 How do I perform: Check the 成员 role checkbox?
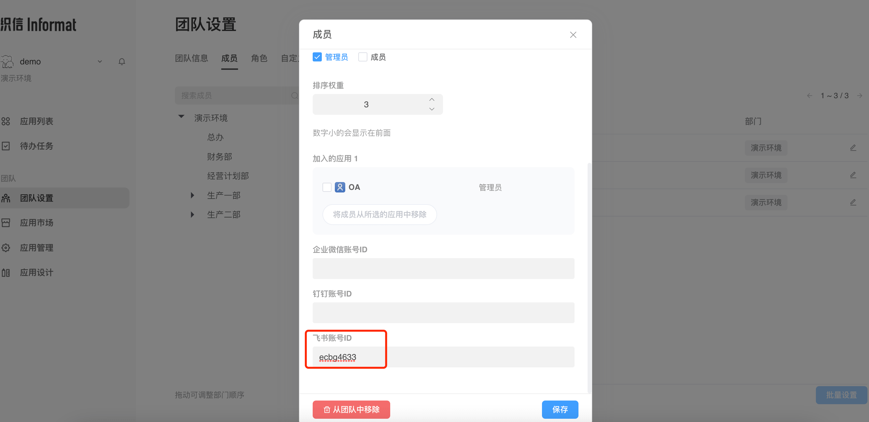point(363,57)
